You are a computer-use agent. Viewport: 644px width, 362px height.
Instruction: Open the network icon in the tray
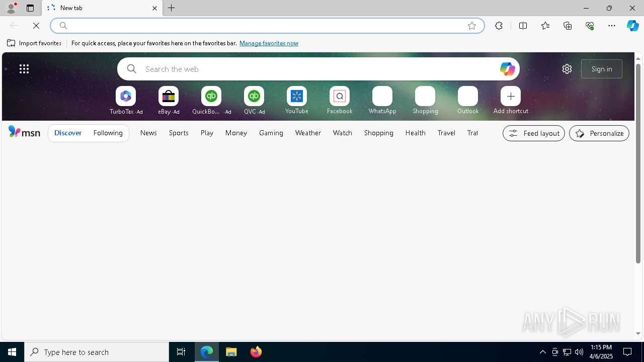pos(567,352)
